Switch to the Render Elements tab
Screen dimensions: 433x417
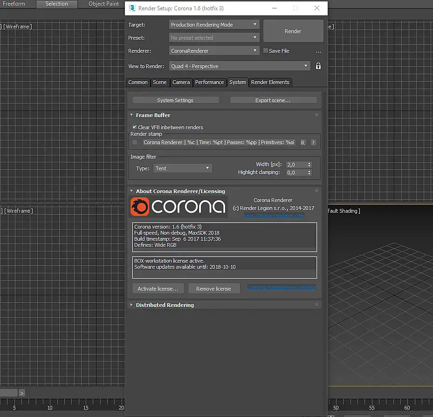click(270, 83)
